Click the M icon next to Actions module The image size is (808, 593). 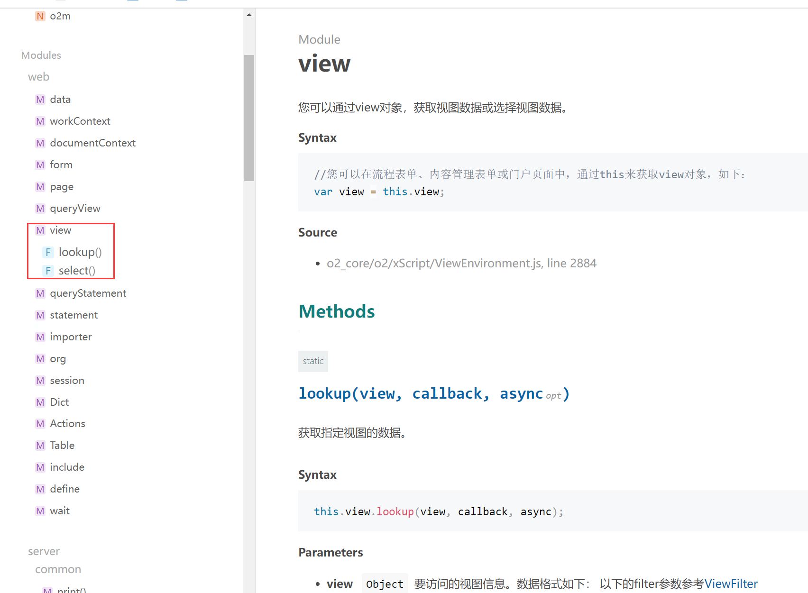[40, 423]
